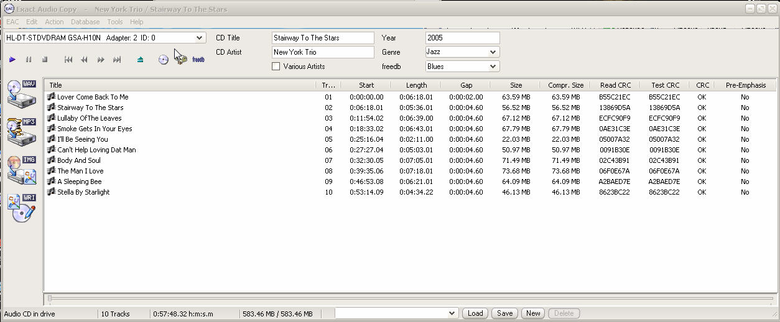Sort by the Test CRC column header
Image resolution: width=780 pixels, height=322 pixels.
[x=665, y=85]
